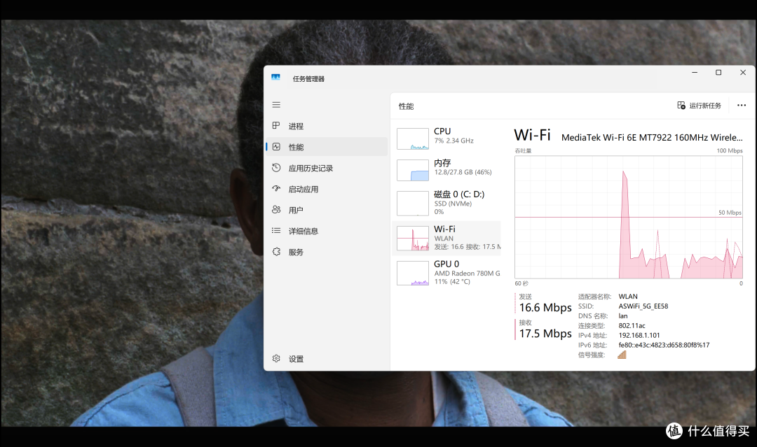Open the 用户 (Users) page
The image size is (757, 447).
(x=327, y=210)
